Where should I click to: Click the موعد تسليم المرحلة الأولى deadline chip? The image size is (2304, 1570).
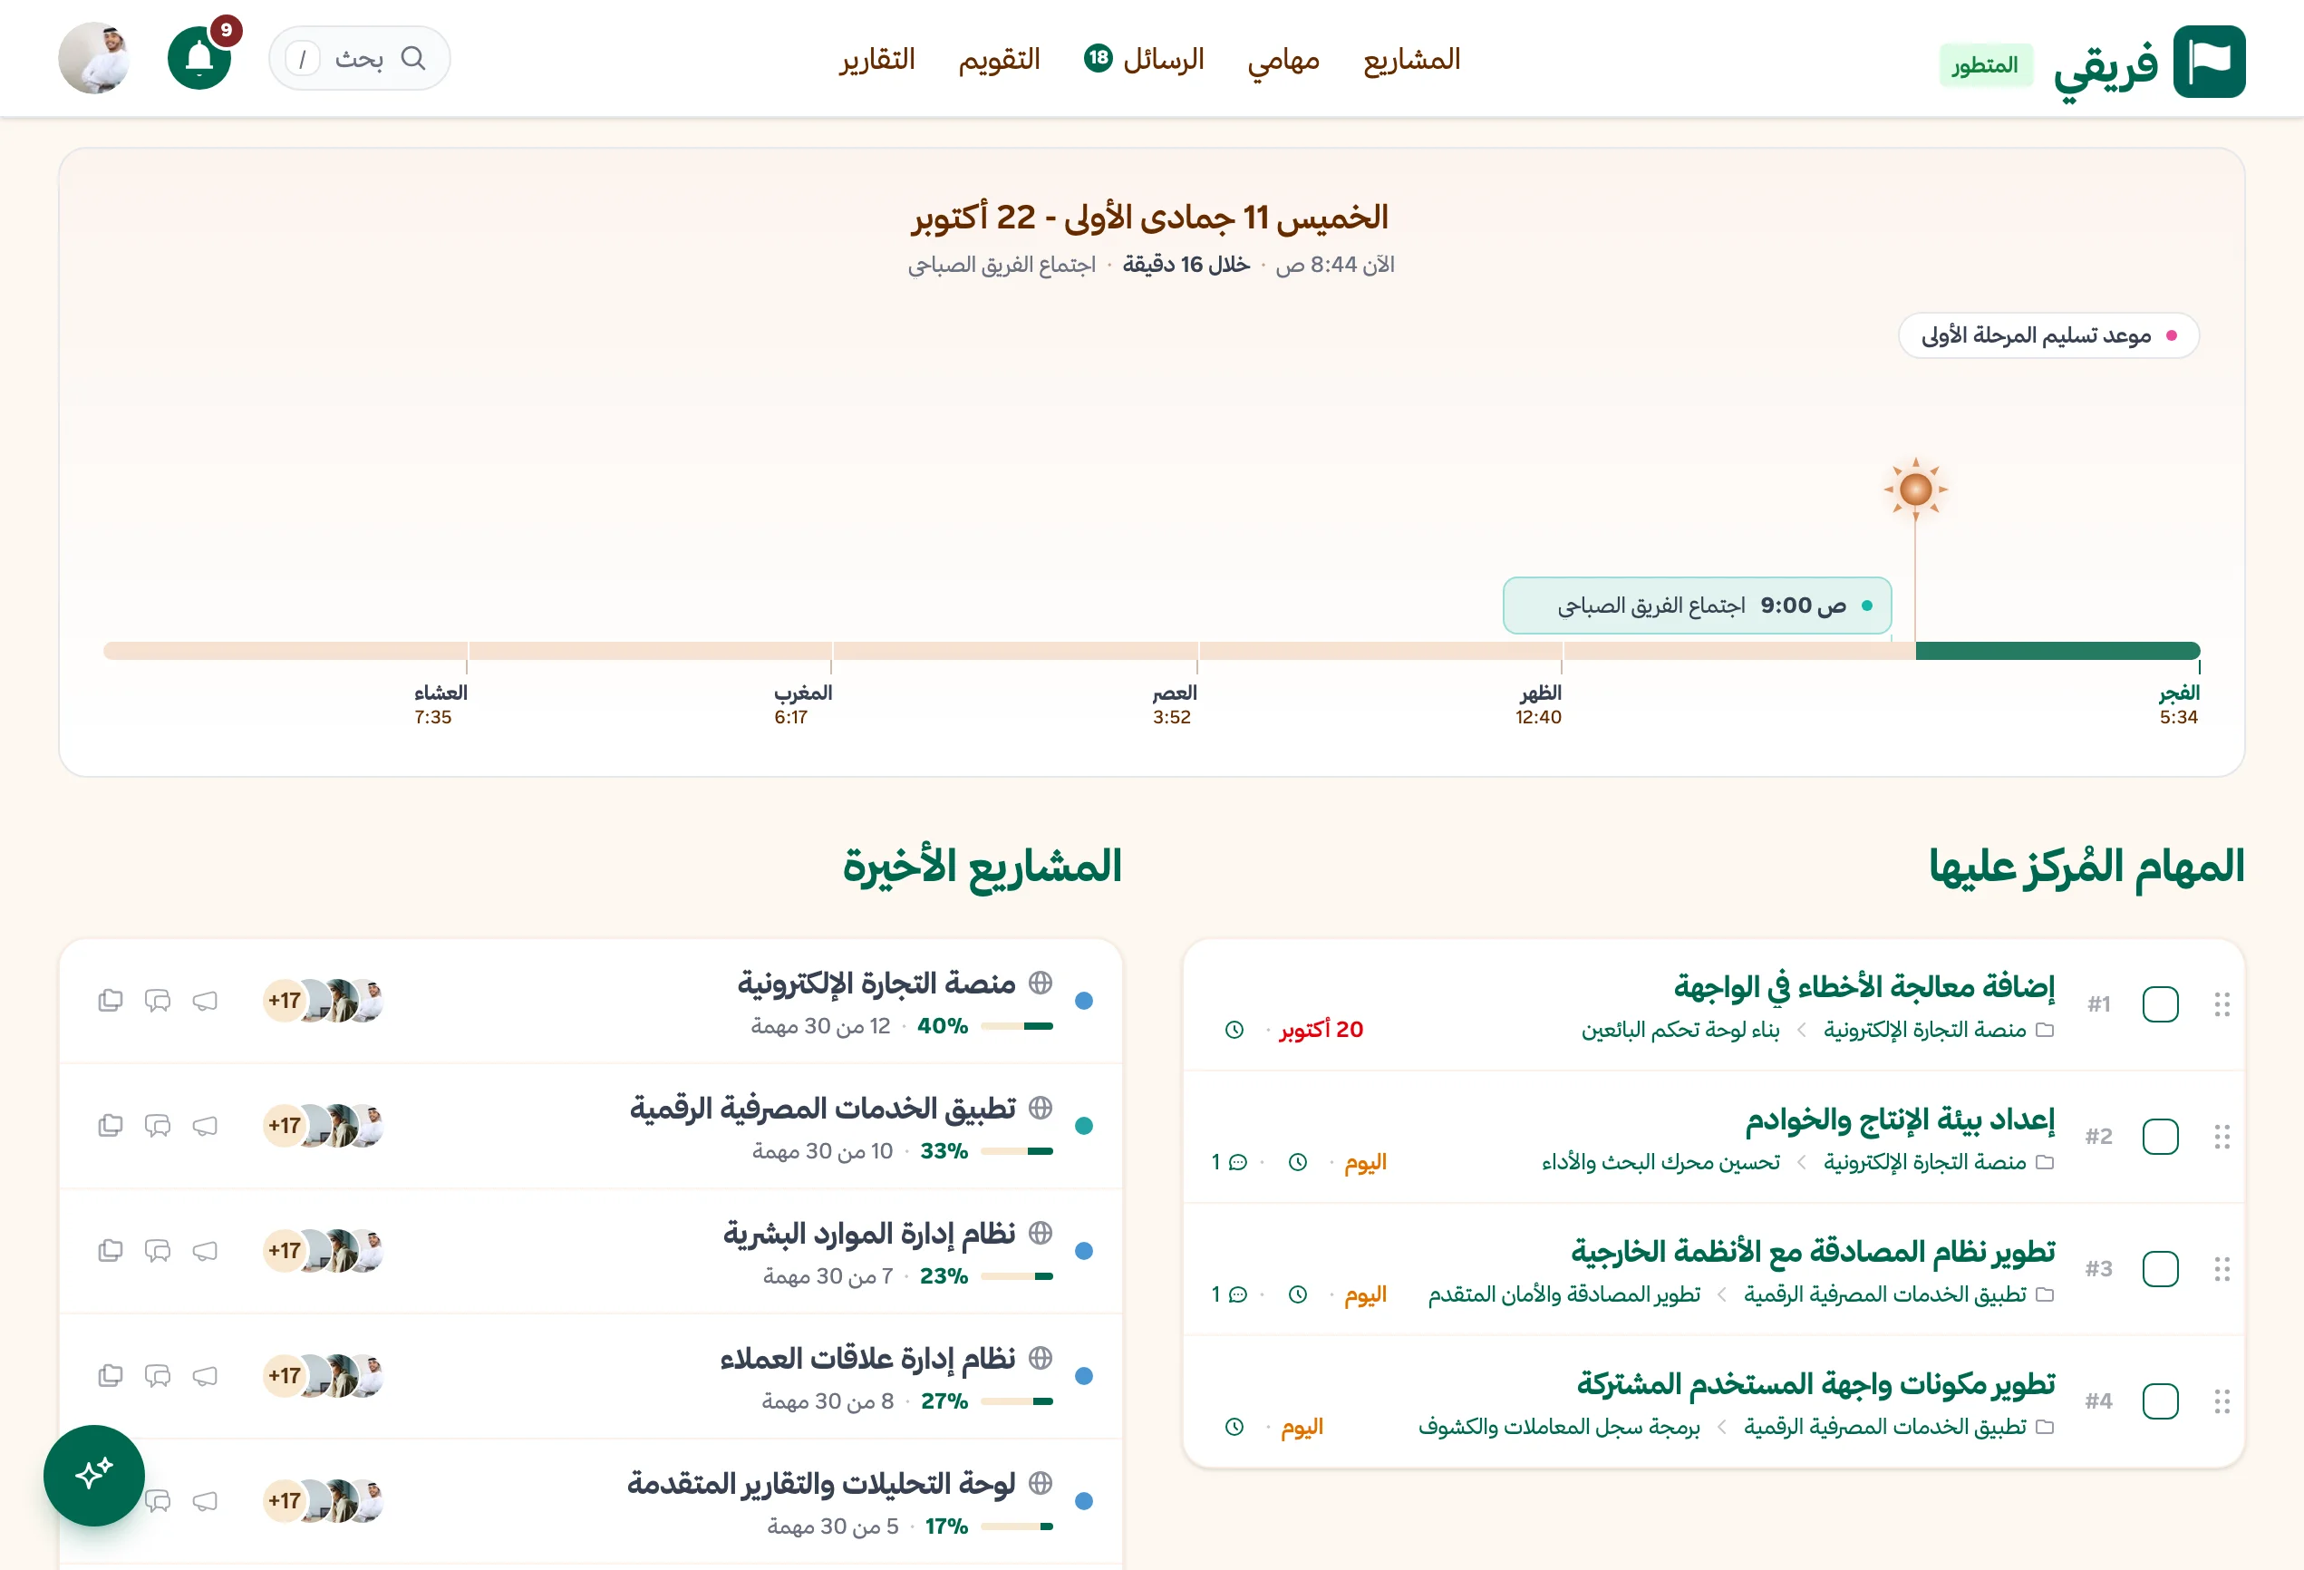pyautogui.click(x=2048, y=335)
